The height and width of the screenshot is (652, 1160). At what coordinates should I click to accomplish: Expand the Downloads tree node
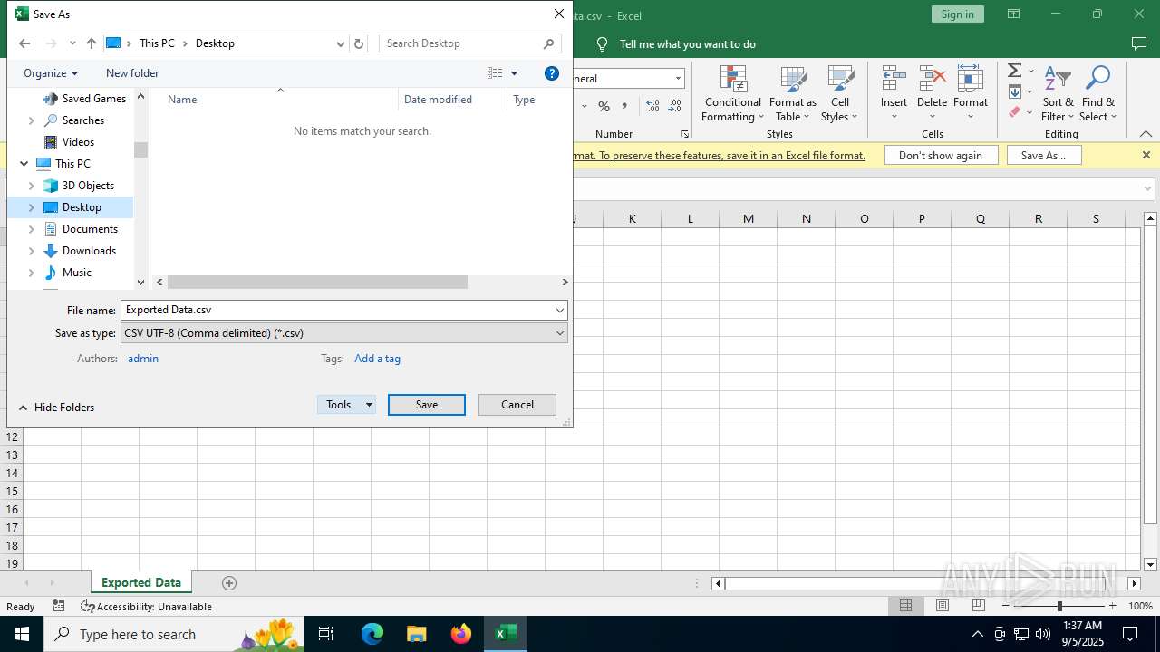(31, 251)
